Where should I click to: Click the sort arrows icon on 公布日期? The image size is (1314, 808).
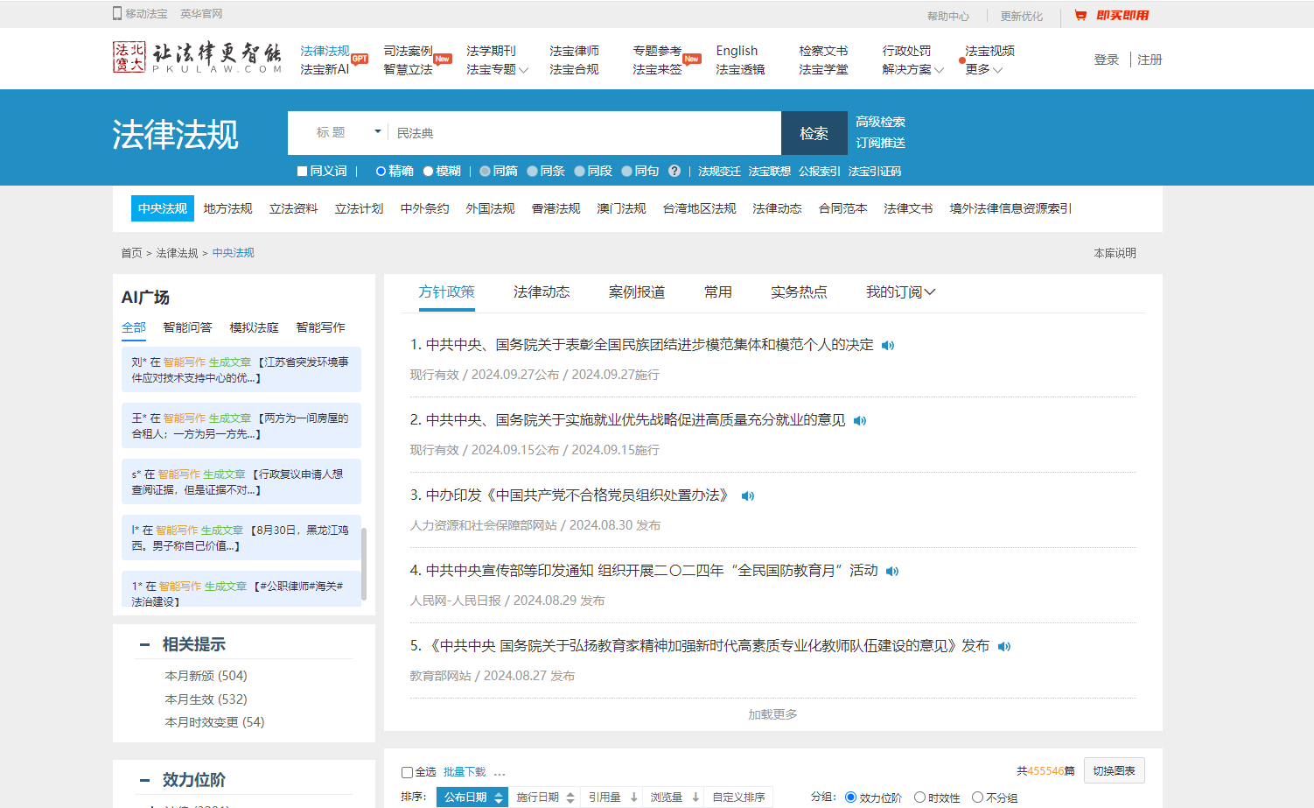coord(499,797)
